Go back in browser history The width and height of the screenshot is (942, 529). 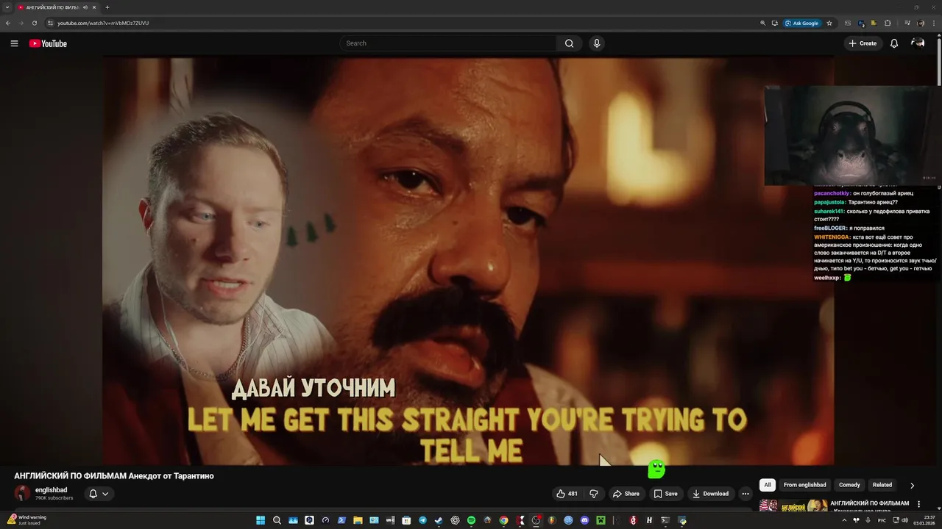click(8, 23)
